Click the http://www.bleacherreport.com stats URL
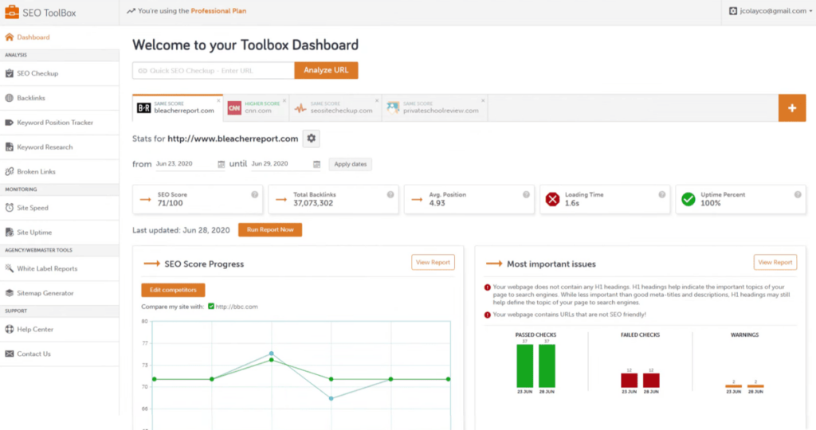816x430 pixels. (x=233, y=139)
